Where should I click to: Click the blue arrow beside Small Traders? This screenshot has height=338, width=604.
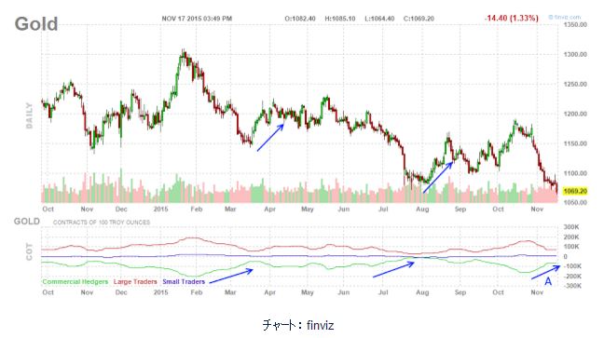coord(231,277)
